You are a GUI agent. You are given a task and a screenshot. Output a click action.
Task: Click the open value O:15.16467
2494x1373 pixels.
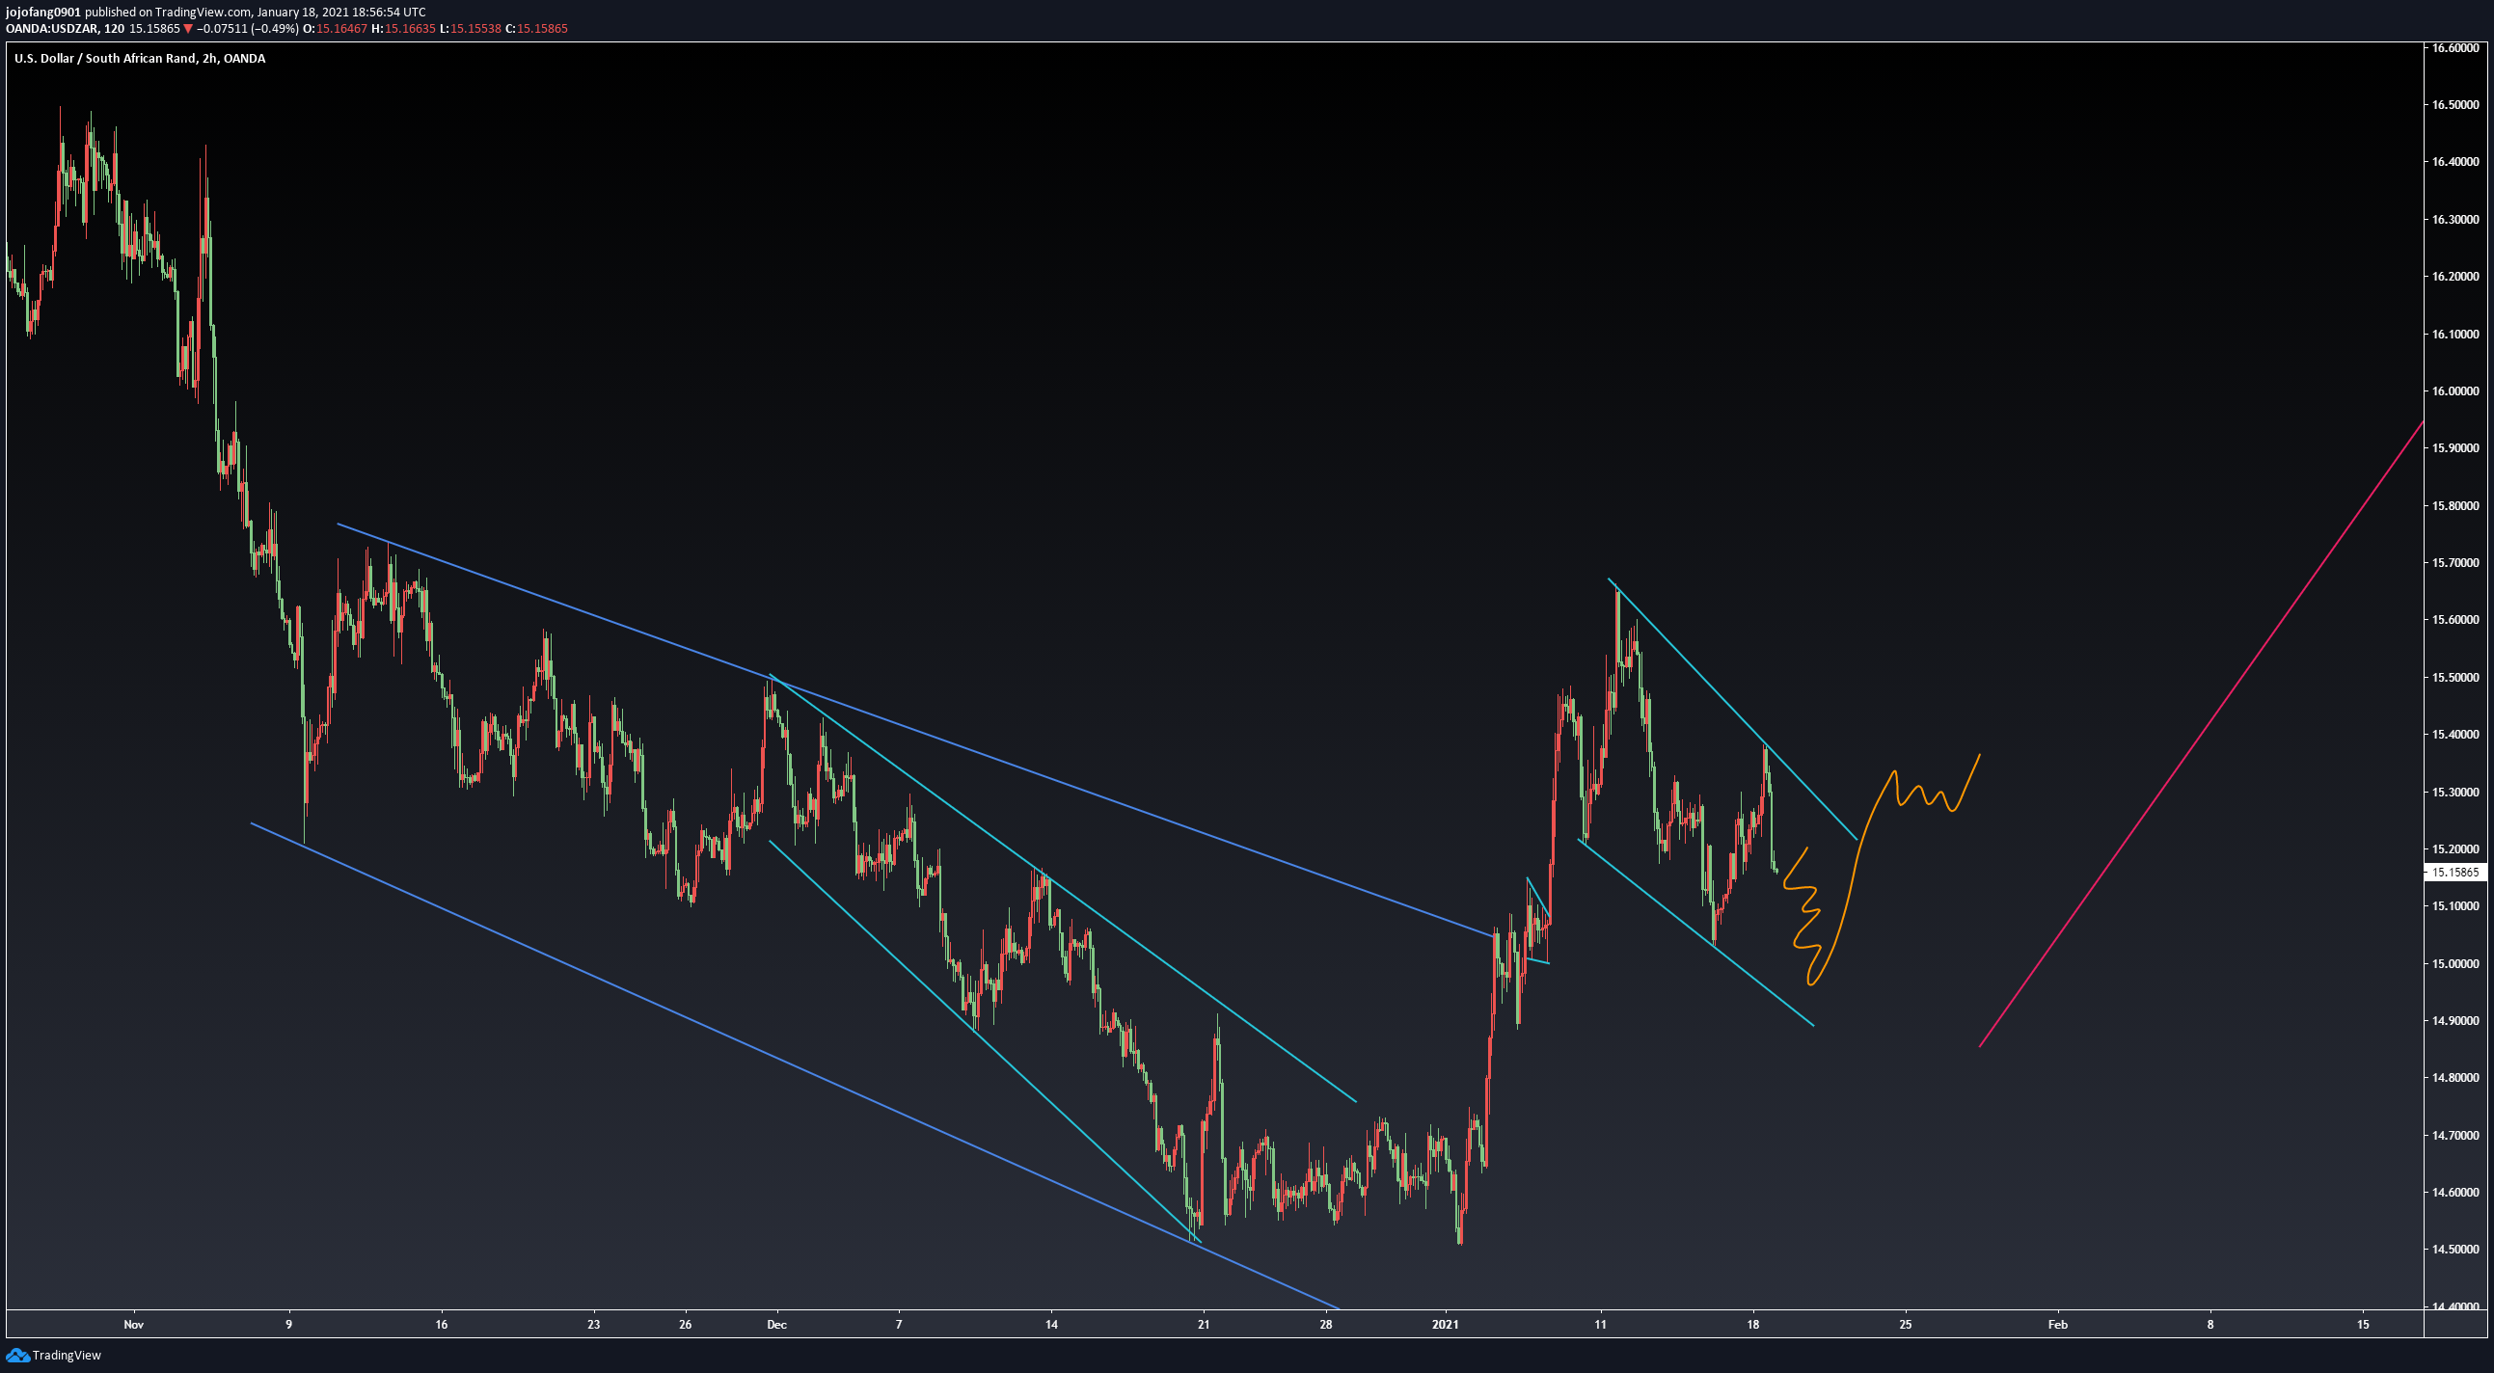[x=335, y=28]
